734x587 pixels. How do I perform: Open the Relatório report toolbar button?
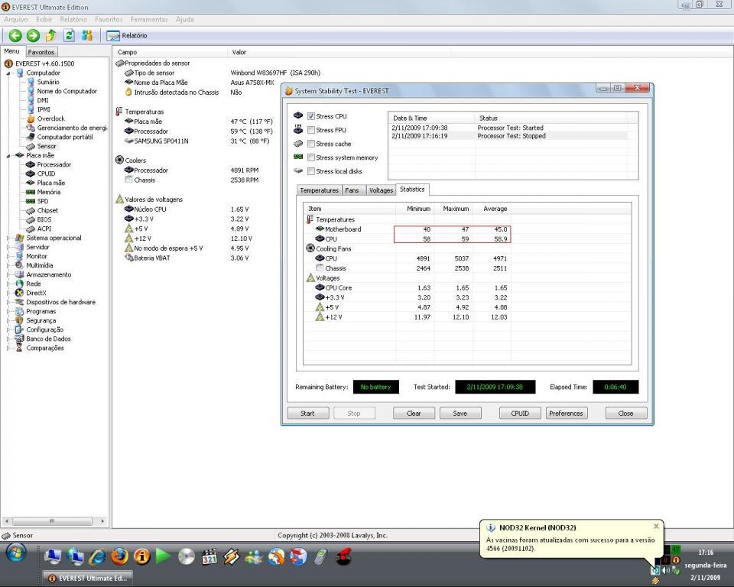pyautogui.click(x=127, y=36)
